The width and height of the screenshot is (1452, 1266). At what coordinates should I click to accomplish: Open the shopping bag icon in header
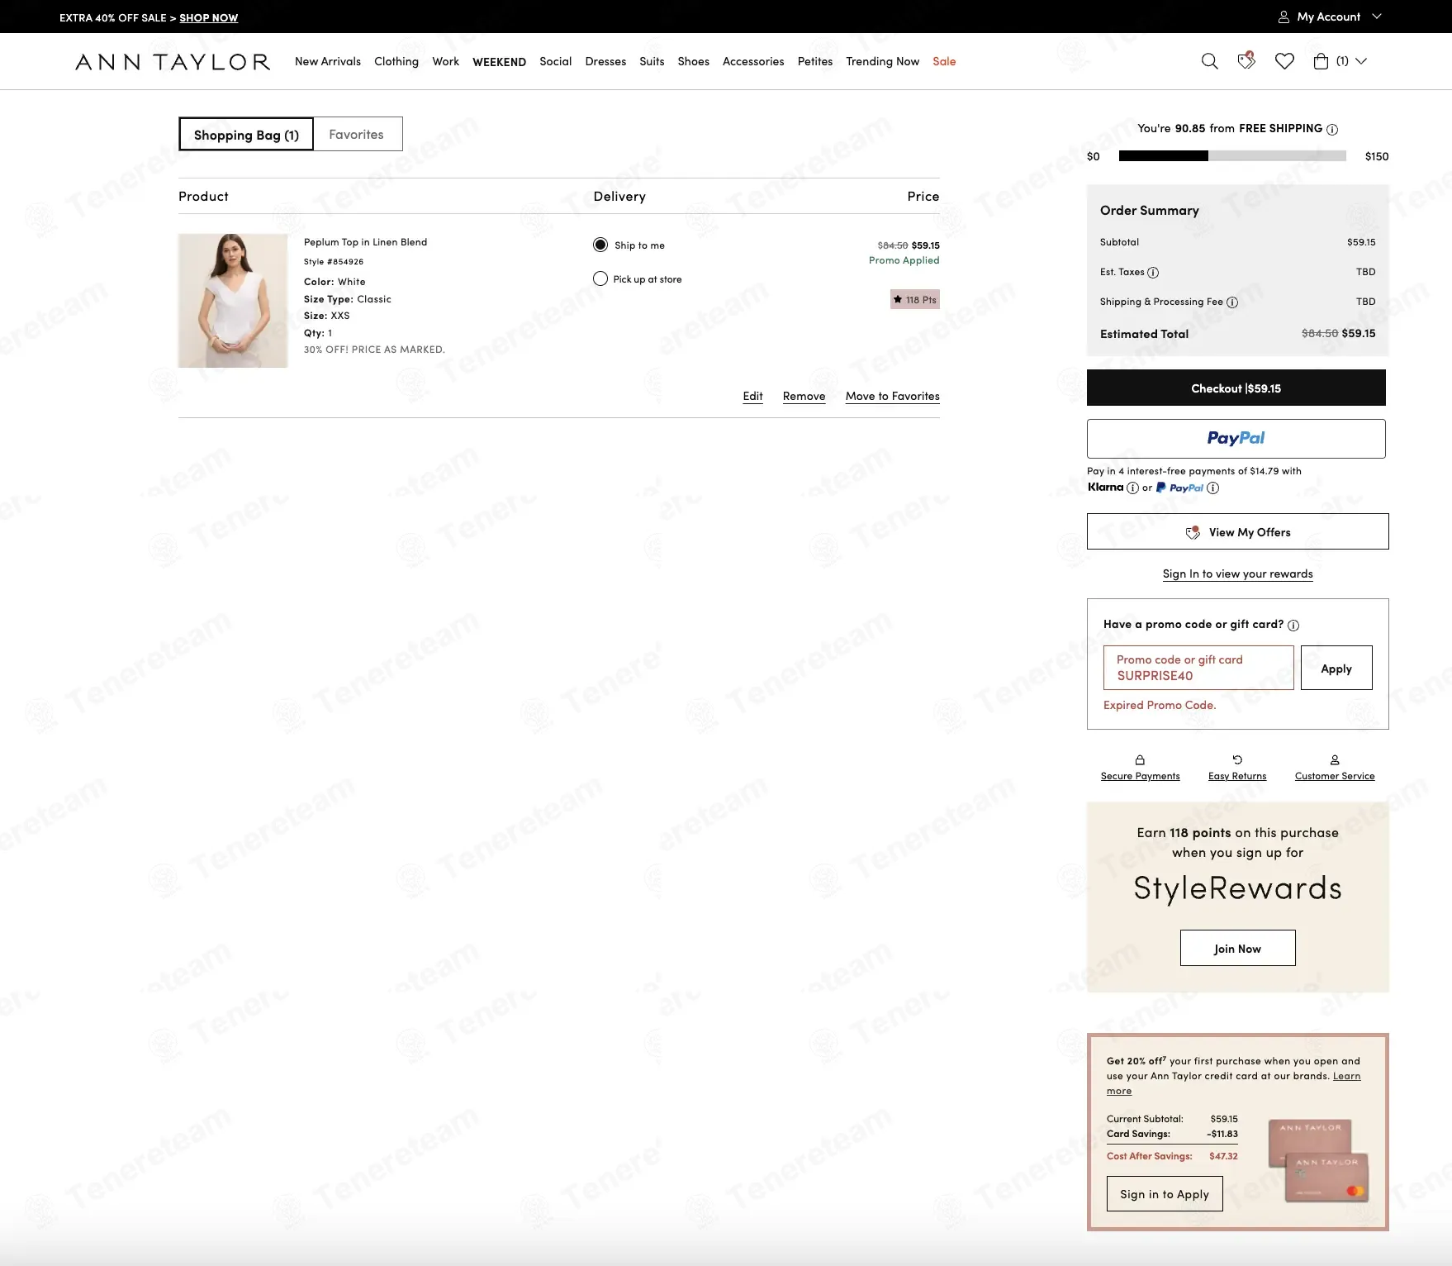[1321, 61]
